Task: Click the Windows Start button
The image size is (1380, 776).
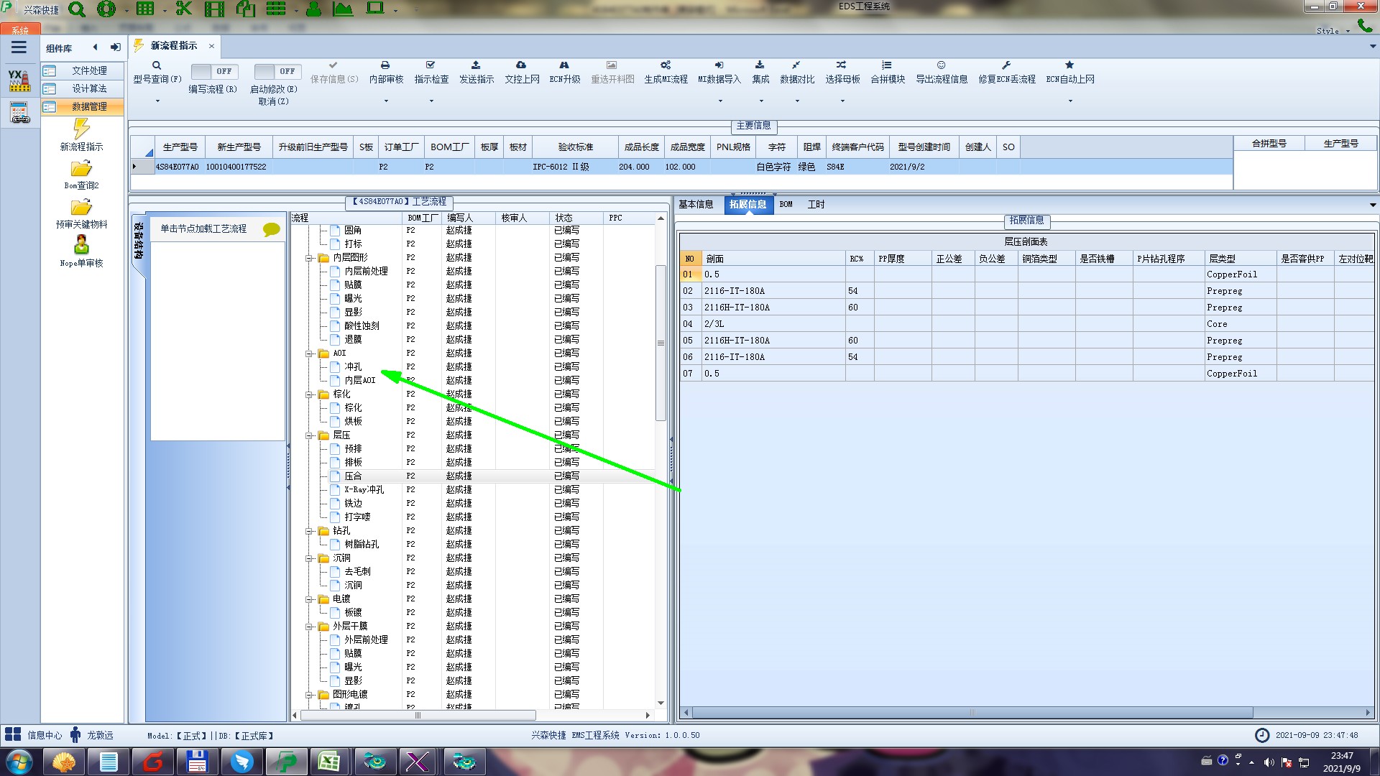Action: click(19, 762)
